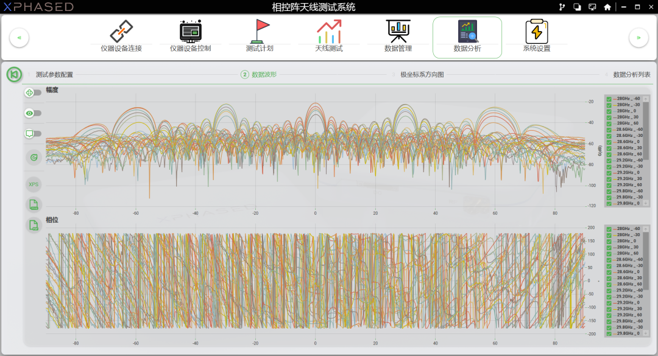Click 28.6GHz_-30 label in phase legend
Viewport: 658px width, 356px height.
click(x=629, y=266)
